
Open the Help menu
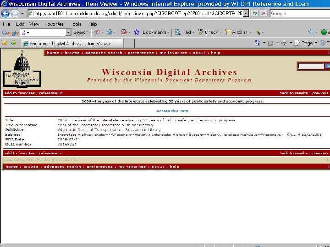pos(93,24)
